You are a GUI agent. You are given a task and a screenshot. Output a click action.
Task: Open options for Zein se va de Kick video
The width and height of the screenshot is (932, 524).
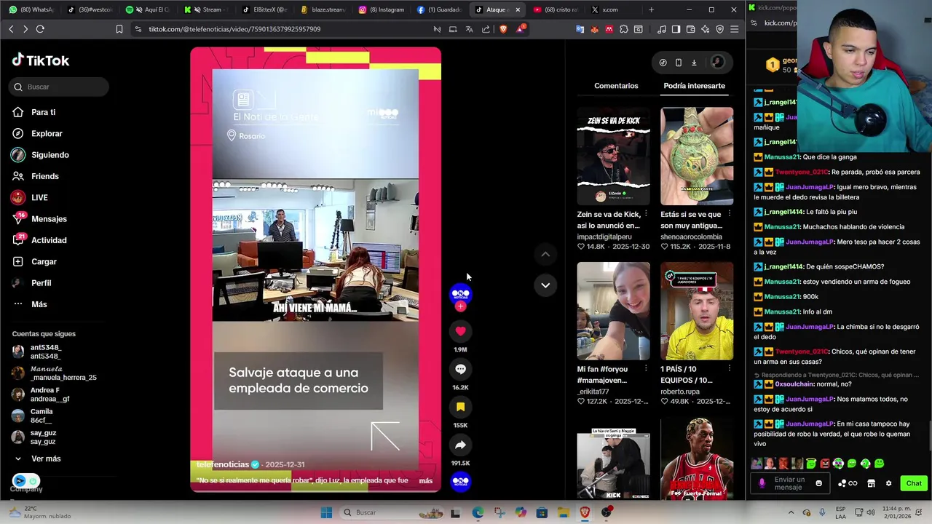tap(646, 215)
